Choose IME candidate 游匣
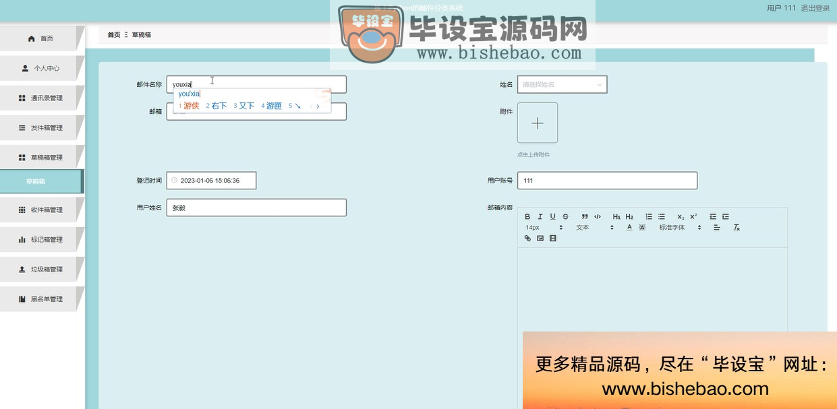Viewport: 837px width, 409px height. pyautogui.click(x=272, y=106)
